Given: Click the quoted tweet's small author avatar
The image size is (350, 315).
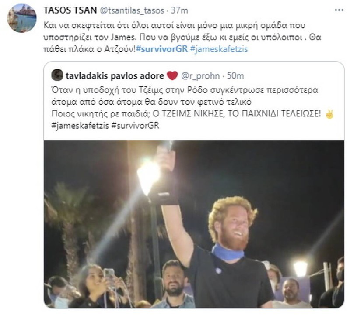Looking at the screenshot, I should (x=57, y=75).
